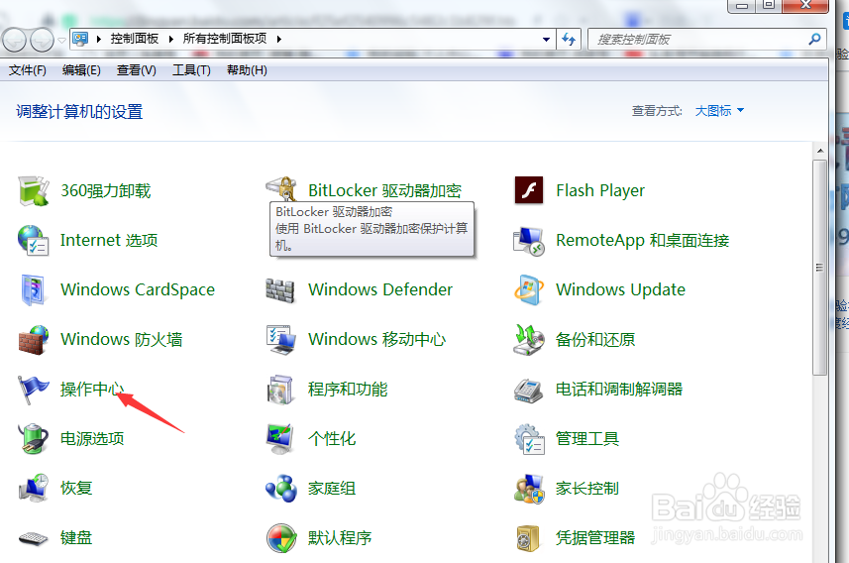Open the 程序和功能 icon
This screenshot has width=849, height=563.
point(281,390)
